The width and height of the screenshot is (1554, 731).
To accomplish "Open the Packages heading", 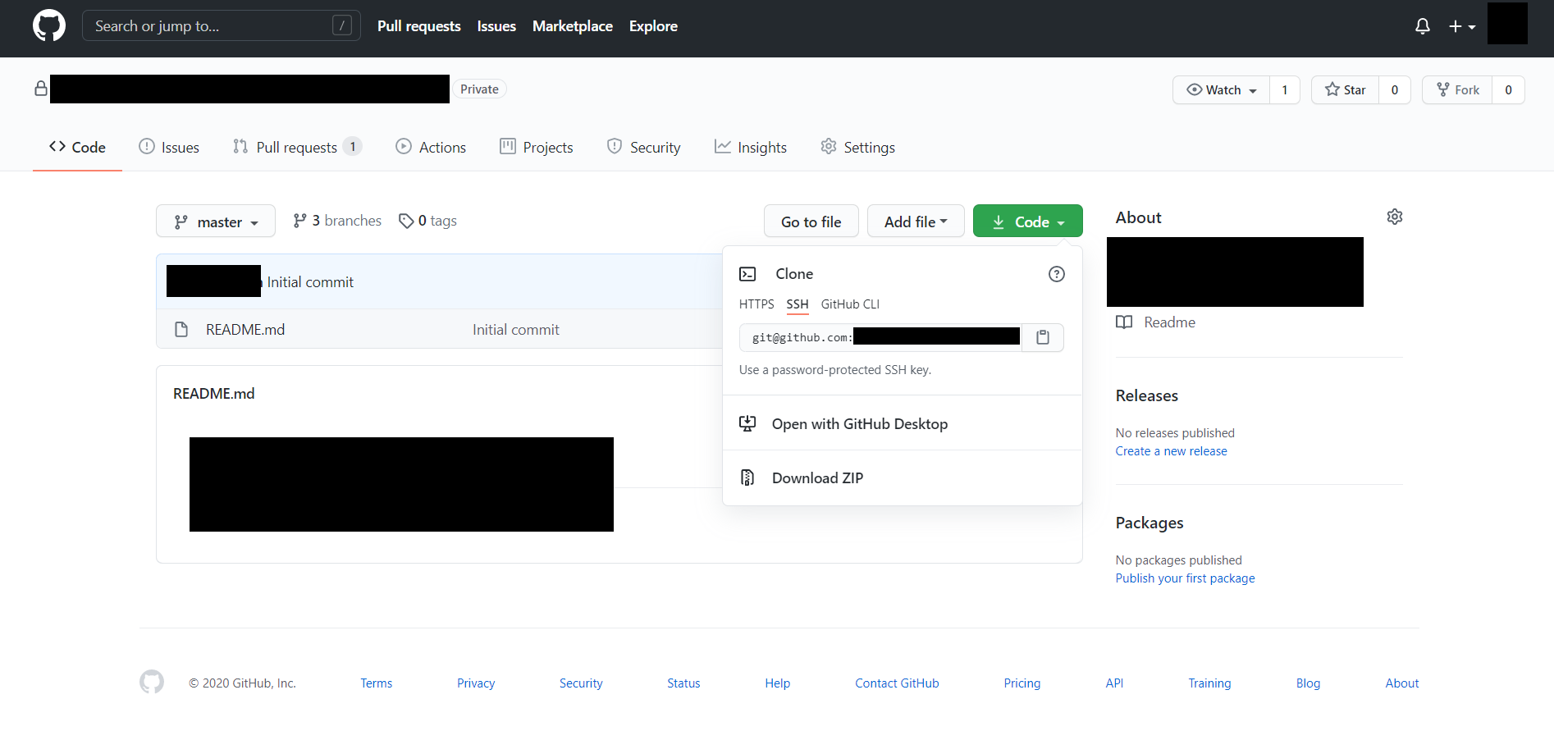I will [x=1150, y=523].
